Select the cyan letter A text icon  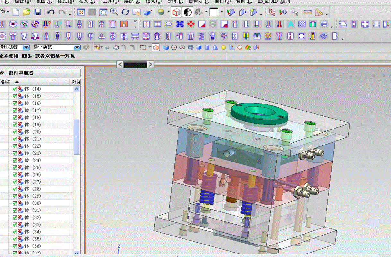point(291,24)
